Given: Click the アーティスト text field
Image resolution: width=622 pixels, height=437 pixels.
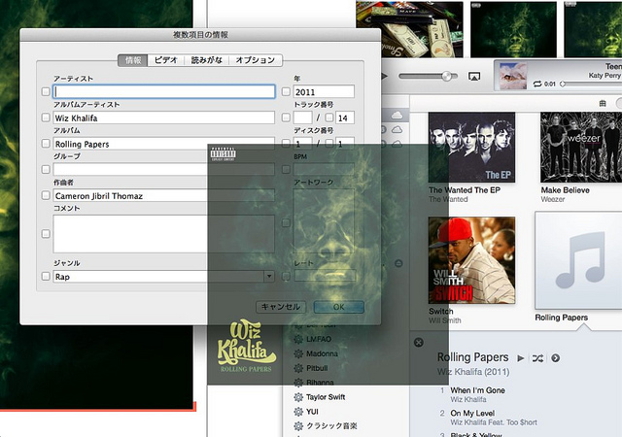Looking at the screenshot, I should [x=164, y=91].
